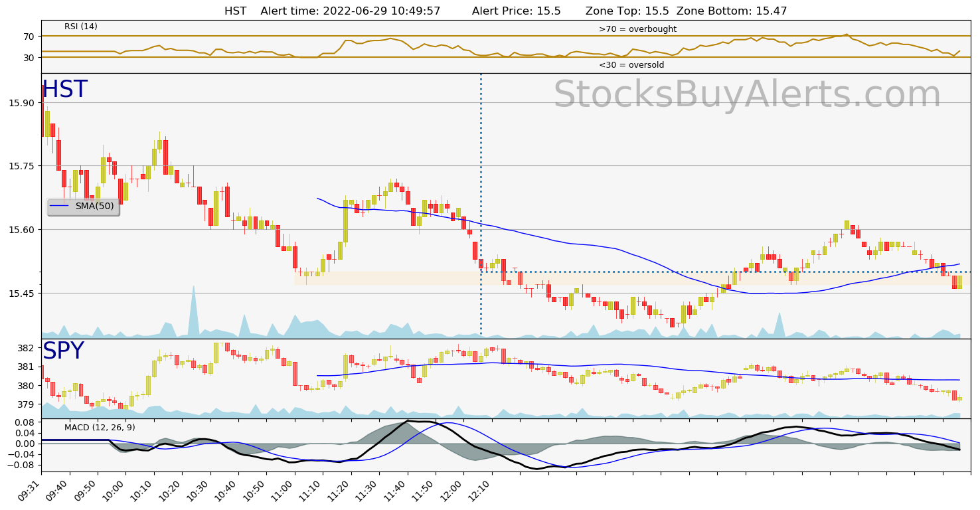Screen dimensions: 980x510
Task: Click the 11:00 time axis label
Action: tap(284, 490)
